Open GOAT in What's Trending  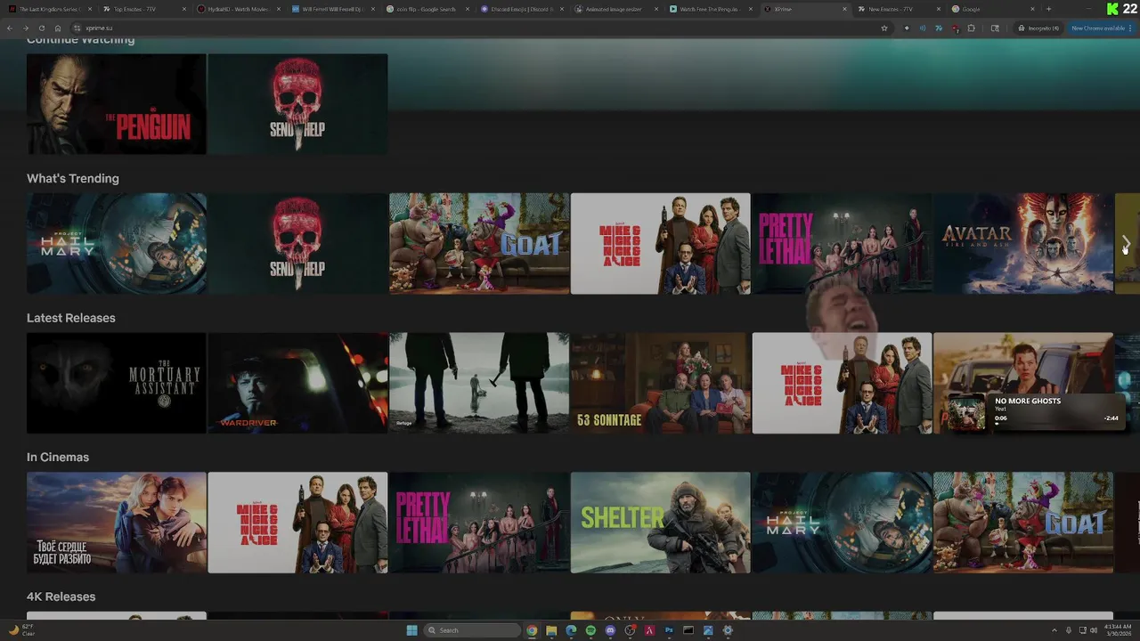point(479,243)
